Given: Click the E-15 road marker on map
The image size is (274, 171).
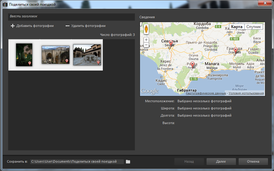Looking at the screenshot, I should (193, 79).
